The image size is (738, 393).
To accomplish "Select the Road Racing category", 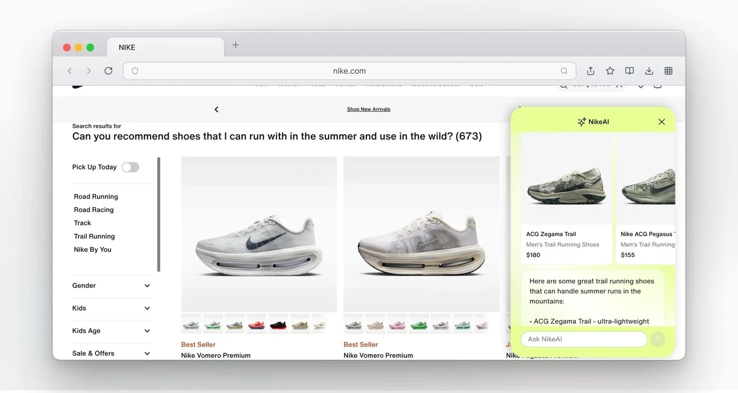I will pos(94,210).
